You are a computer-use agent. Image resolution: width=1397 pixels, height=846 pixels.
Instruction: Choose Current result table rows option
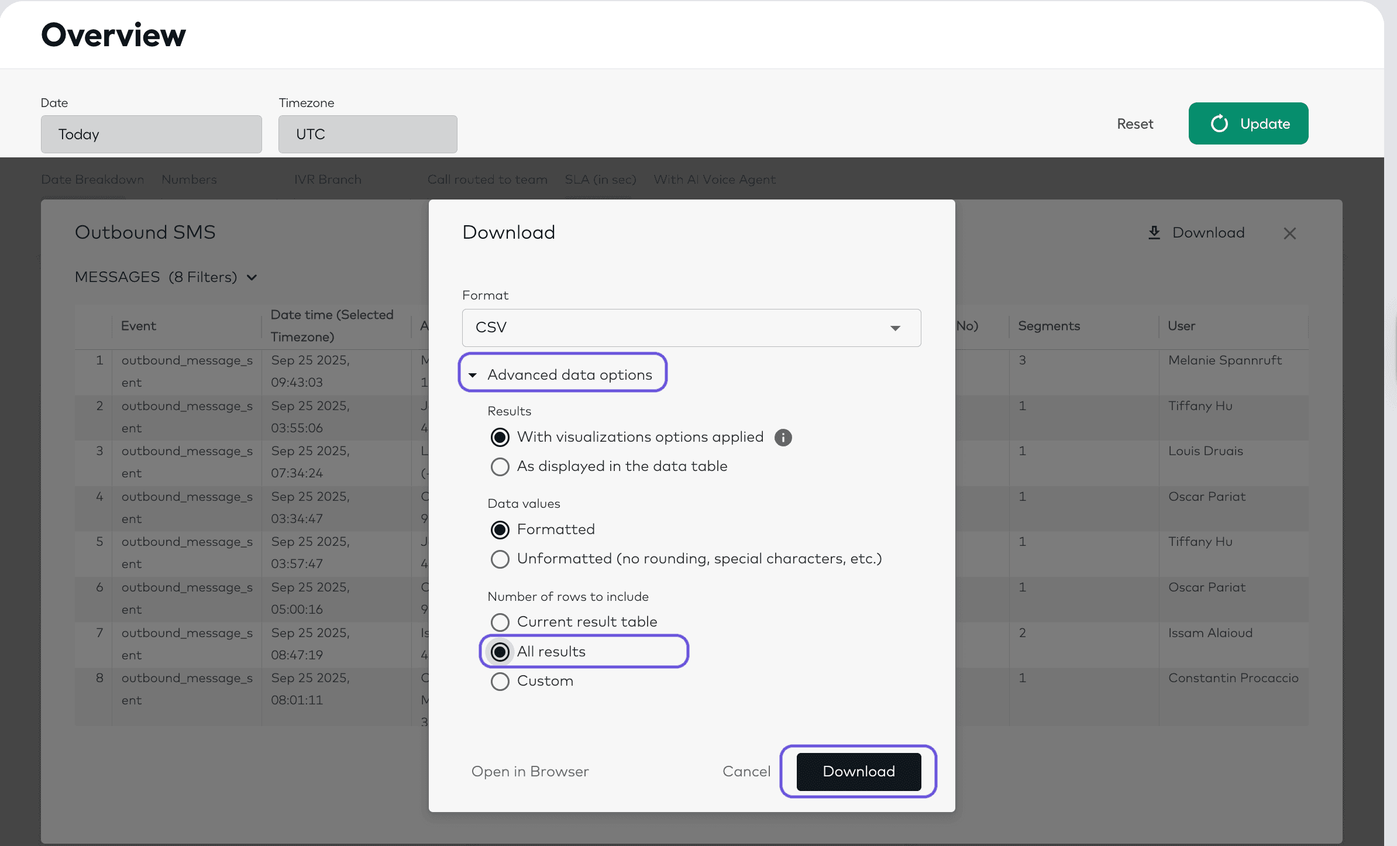click(x=500, y=622)
